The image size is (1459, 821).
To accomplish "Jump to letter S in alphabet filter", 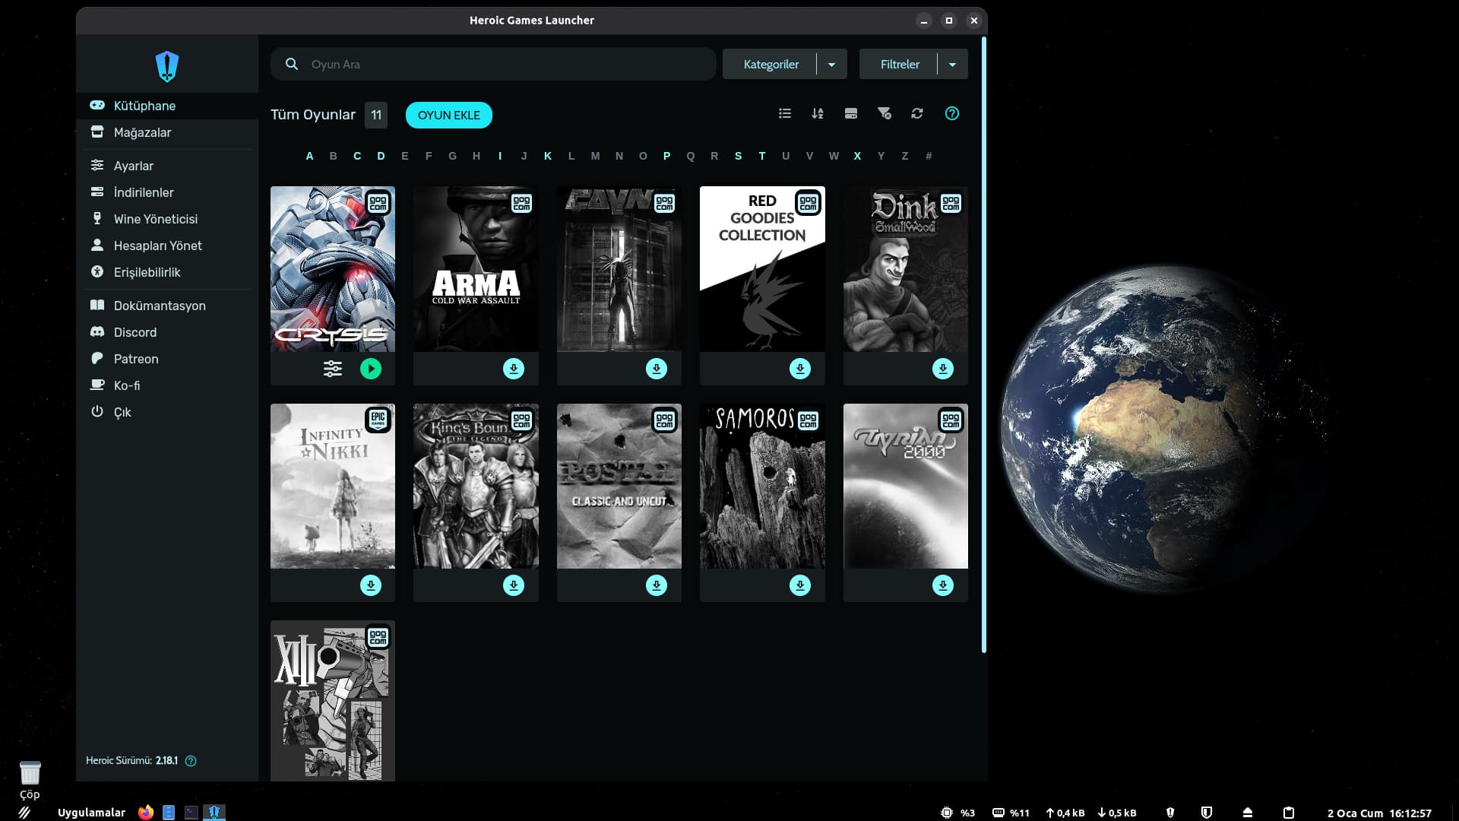I will coord(738,156).
